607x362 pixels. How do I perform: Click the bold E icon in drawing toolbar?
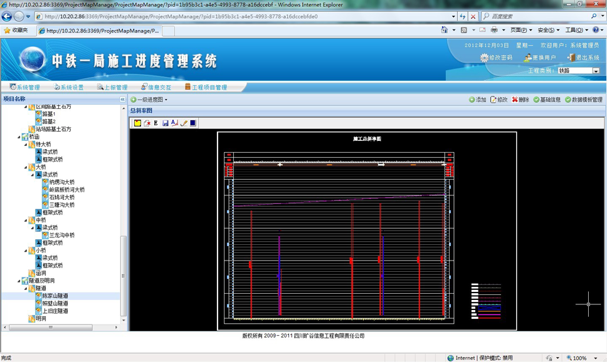coord(156,123)
